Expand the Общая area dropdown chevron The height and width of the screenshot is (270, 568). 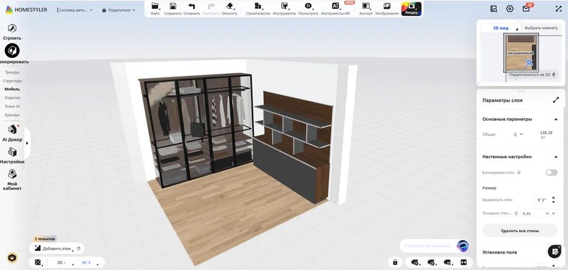pos(521,134)
